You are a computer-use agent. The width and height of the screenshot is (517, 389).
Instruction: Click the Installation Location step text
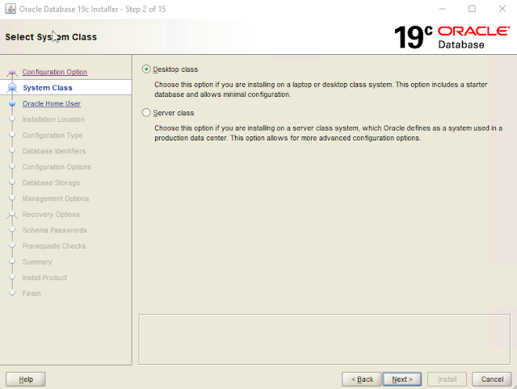(x=53, y=119)
